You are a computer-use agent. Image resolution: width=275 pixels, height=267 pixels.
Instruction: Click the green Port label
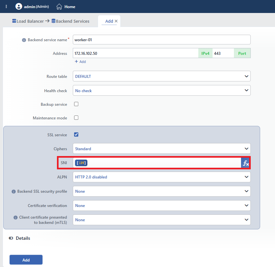click(242, 53)
